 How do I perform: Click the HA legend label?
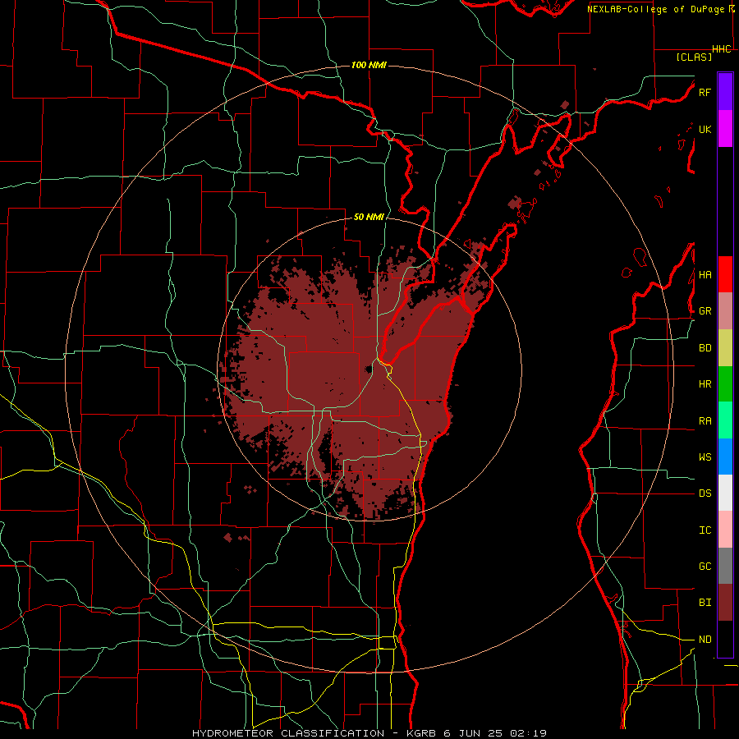click(x=705, y=275)
